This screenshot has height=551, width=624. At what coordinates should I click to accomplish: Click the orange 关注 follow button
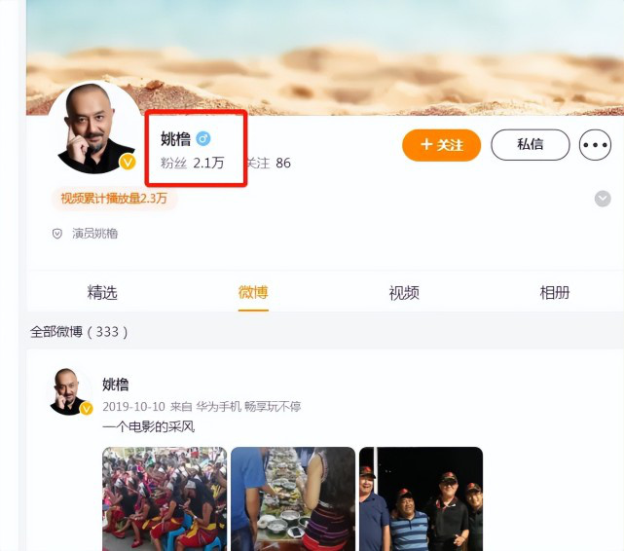pos(441,145)
